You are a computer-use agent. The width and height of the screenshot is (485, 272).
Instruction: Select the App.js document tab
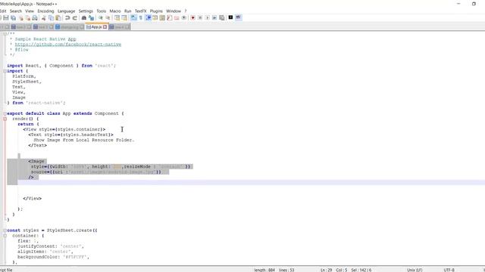point(96,27)
